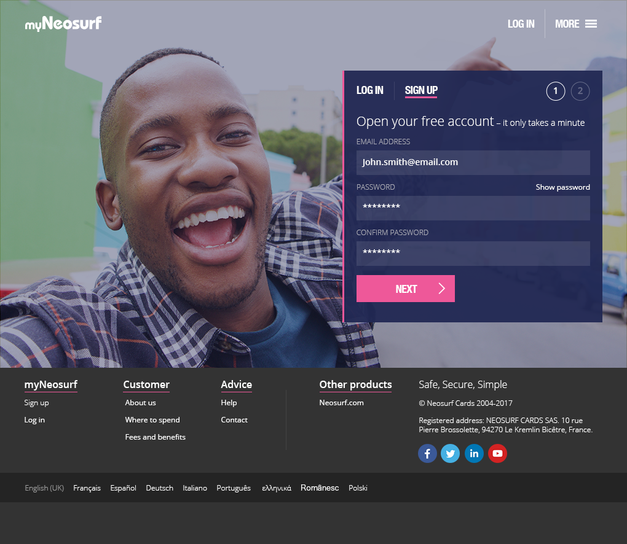Open the hamburger MORE menu
The image size is (627, 544).
click(x=576, y=24)
